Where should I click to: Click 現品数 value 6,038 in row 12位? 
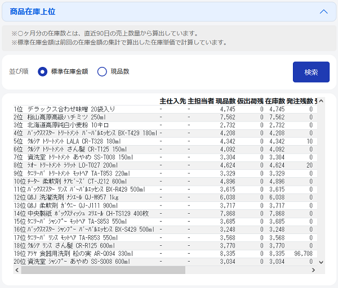pyautogui.click(x=228, y=197)
